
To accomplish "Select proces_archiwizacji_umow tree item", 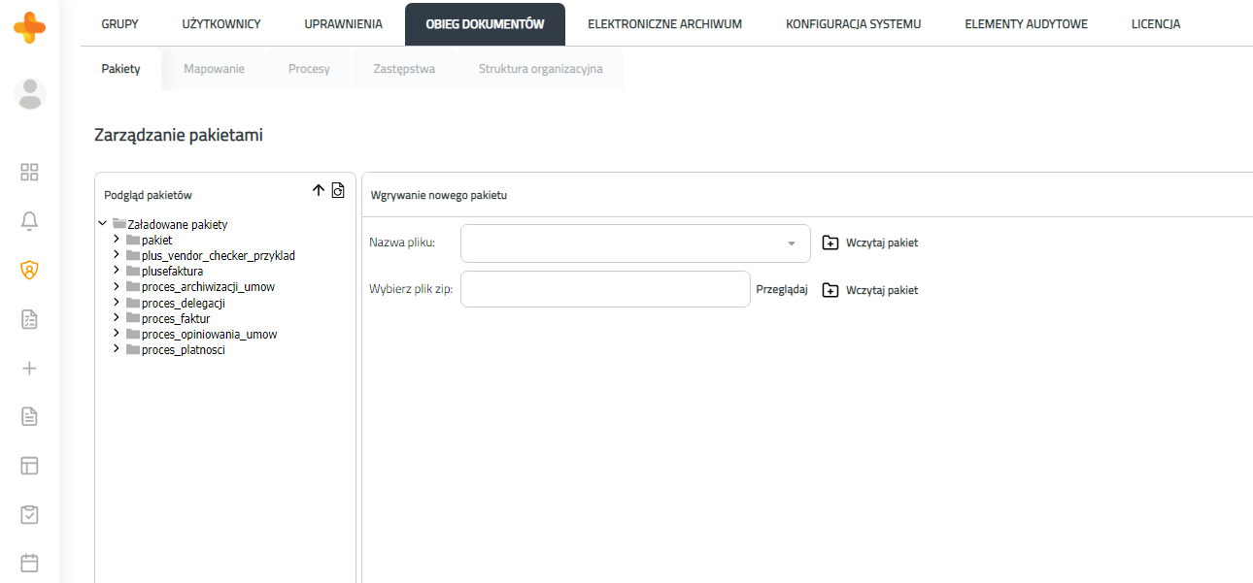I will [208, 287].
